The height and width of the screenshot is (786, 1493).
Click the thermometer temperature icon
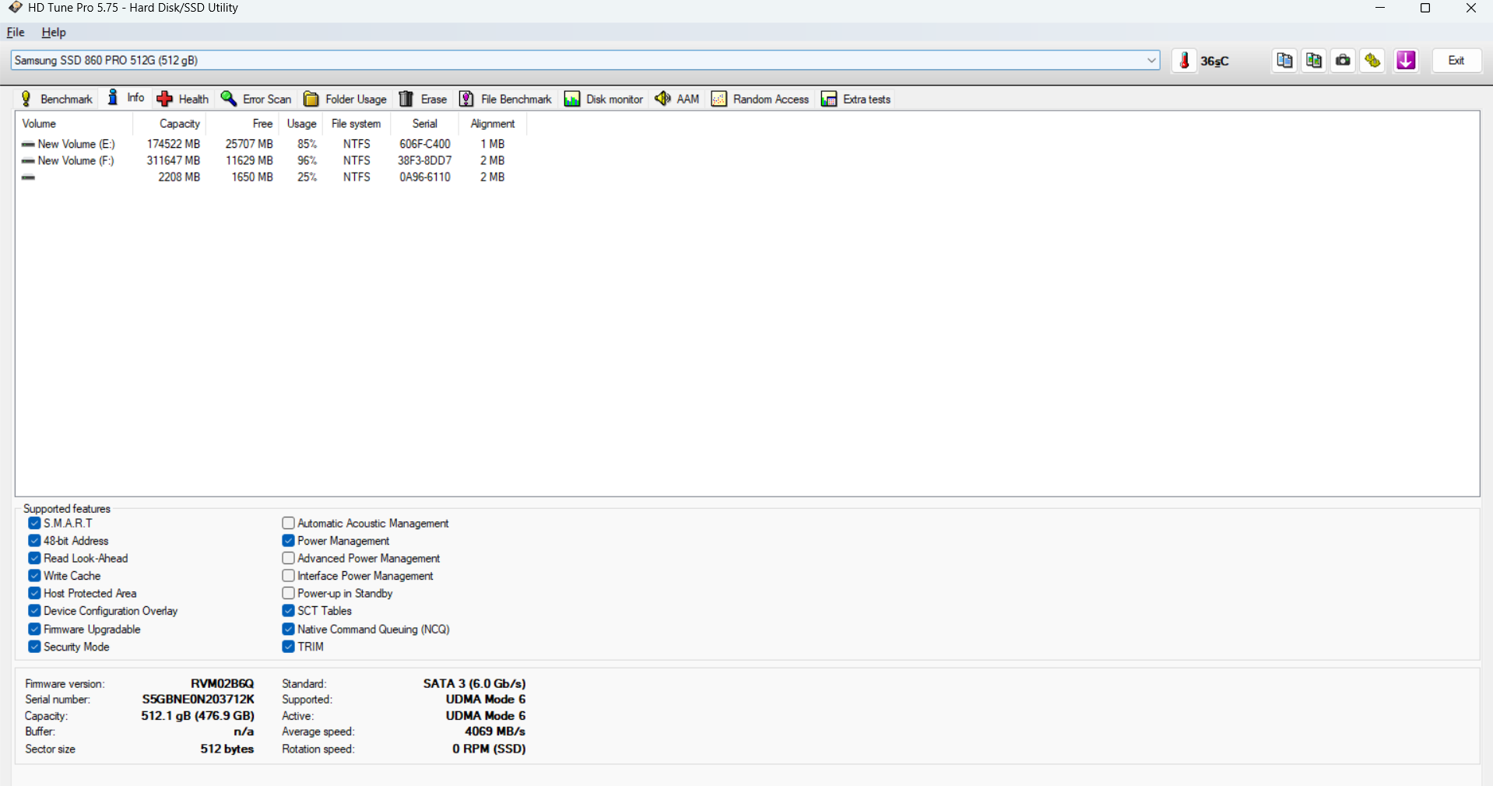1184,61
